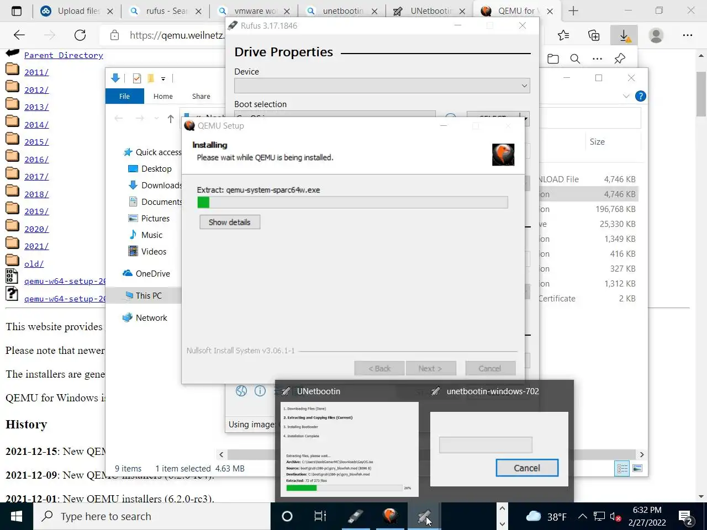Open the Windows Start menu
The height and width of the screenshot is (530, 707).
(17, 516)
